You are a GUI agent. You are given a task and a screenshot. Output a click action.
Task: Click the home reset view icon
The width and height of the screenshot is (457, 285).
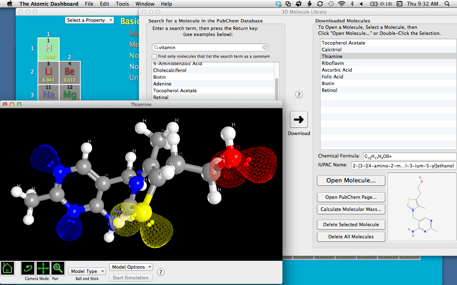(x=7, y=268)
